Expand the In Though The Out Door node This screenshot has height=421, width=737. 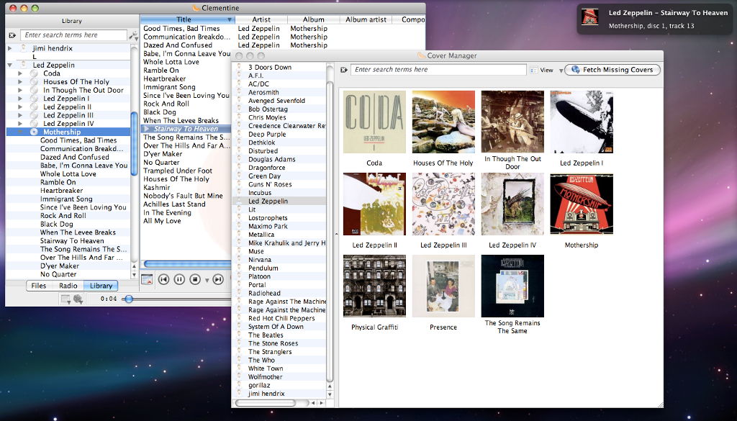coord(19,90)
